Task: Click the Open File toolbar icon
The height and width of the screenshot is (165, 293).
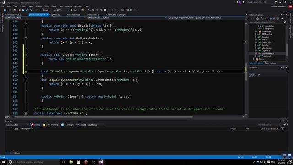Action: pyautogui.click(x=20, y=10)
